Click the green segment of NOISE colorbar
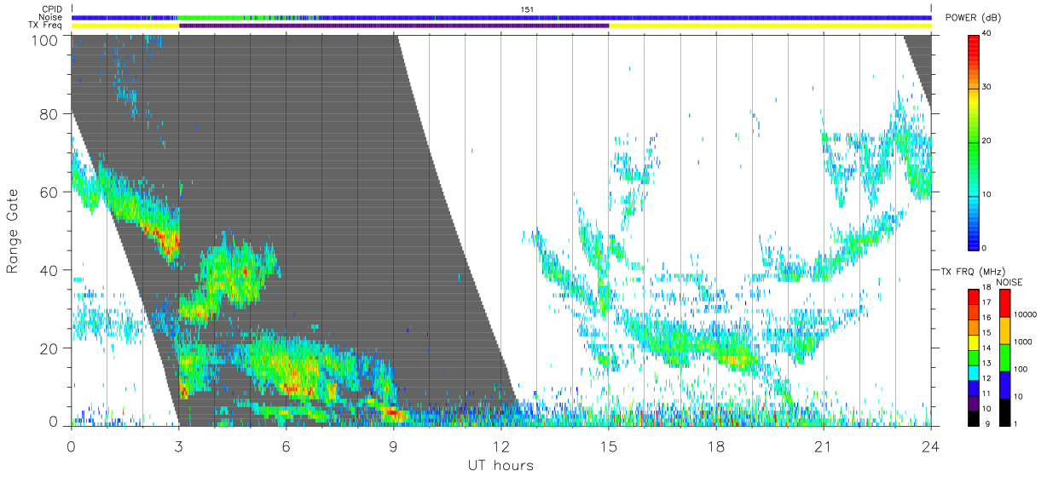This screenshot has height=483, width=1047. click(1004, 357)
